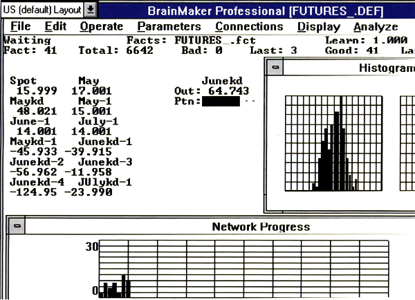Select the Junekd-3 value -11.958
Viewport: 415px width, 300px height.
(x=88, y=172)
